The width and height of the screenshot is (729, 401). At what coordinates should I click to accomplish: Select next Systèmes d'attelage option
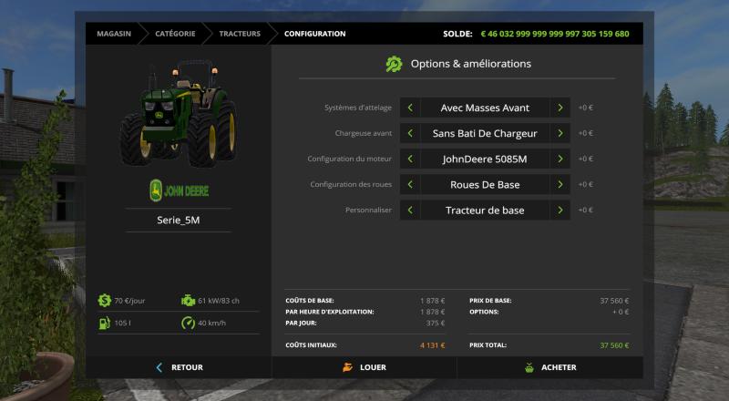(x=560, y=108)
